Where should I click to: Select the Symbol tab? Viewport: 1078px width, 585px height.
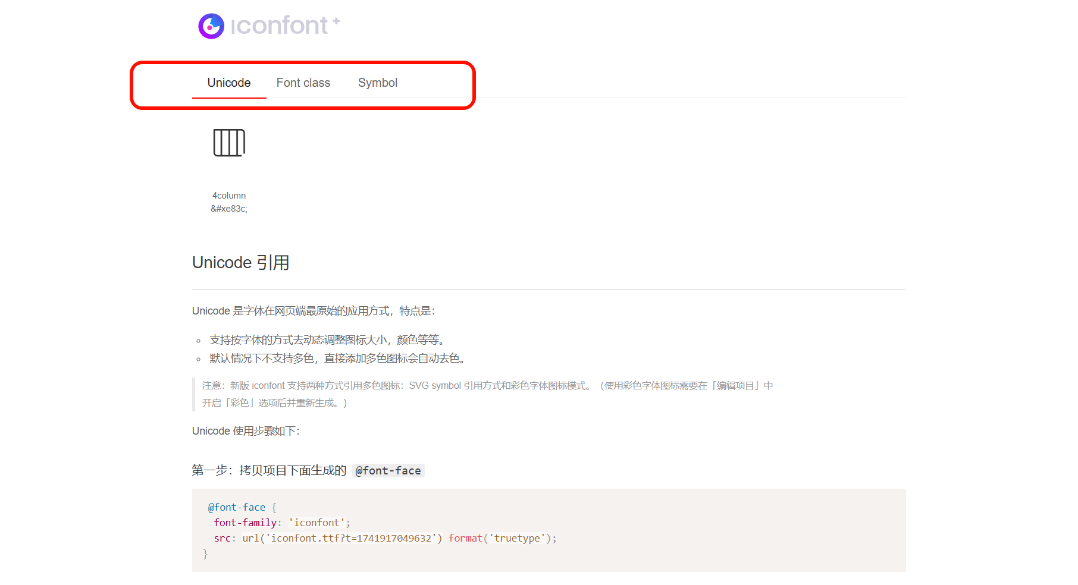pyautogui.click(x=378, y=83)
